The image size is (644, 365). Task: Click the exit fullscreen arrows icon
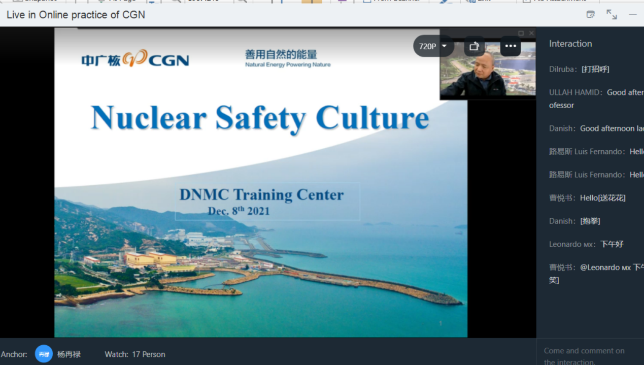pyautogui.click(x=612, y=14)
